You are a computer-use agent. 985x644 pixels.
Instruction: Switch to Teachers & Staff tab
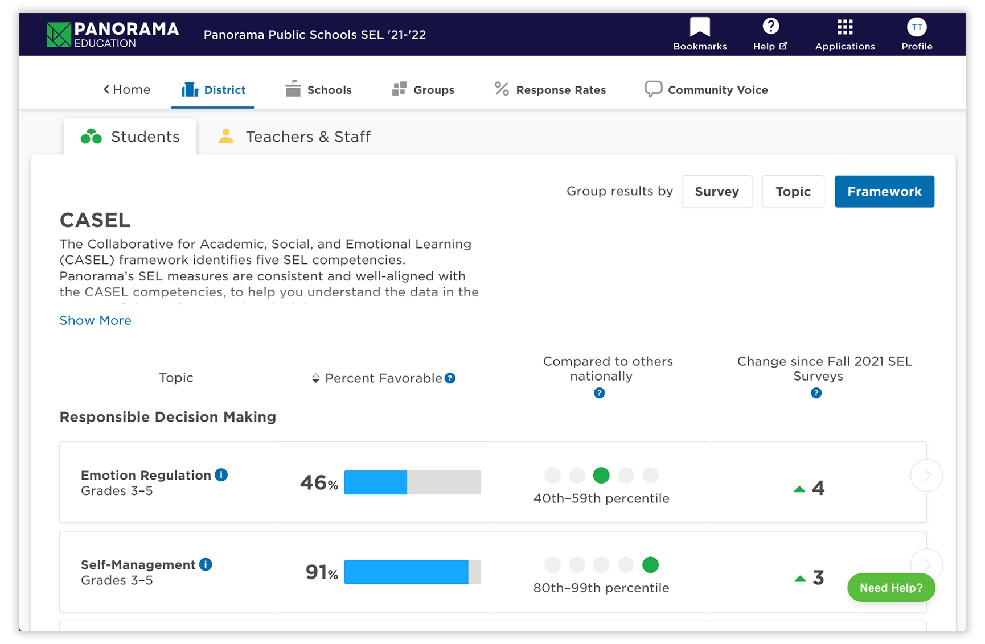tap(294, 137)
